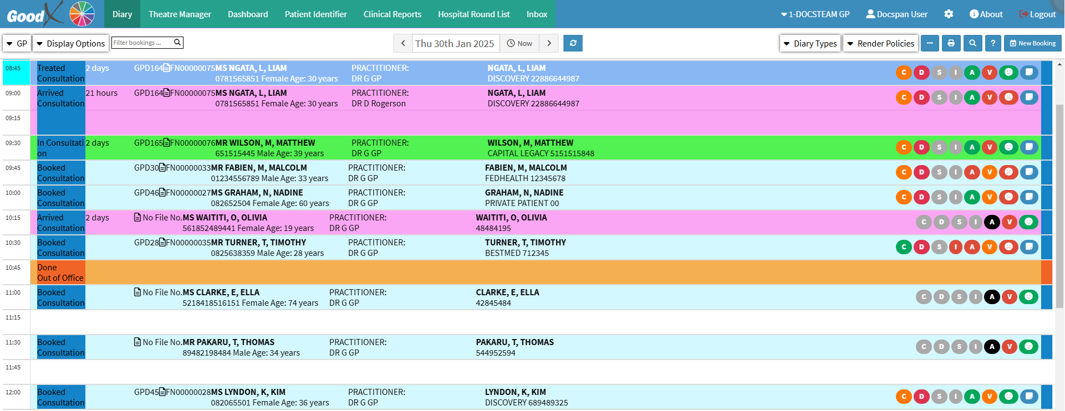Click the Filter bookings search field
1065x411 pixels.
(x=142, y=43)
